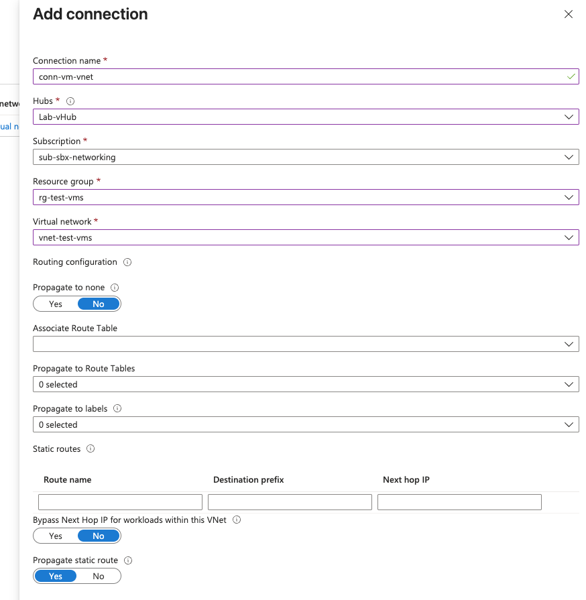Image resolution: width=586 pixels, height=600 pixels.
Task: Click the Destination prefix input field
Action: click(290, 502)
